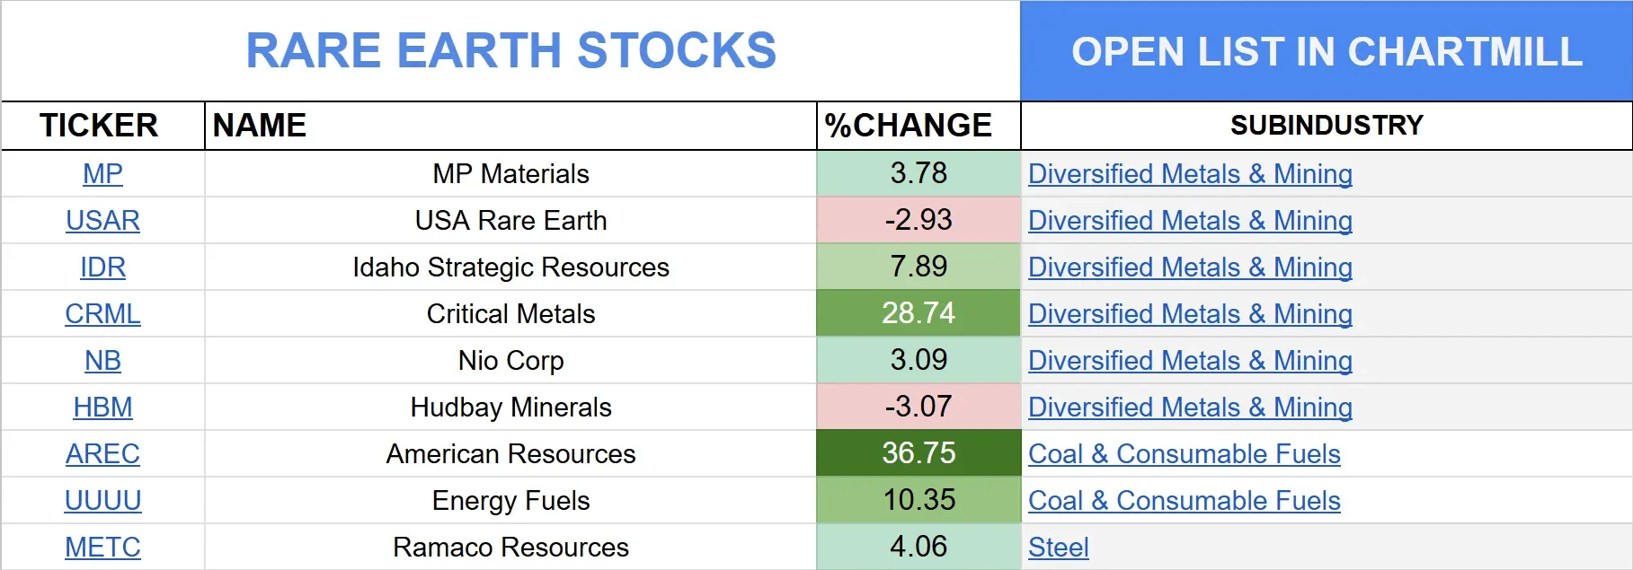Screen dimensions: 1633x570
Task: Select the dark green 36.75 change cell
Action: [918, 453]
